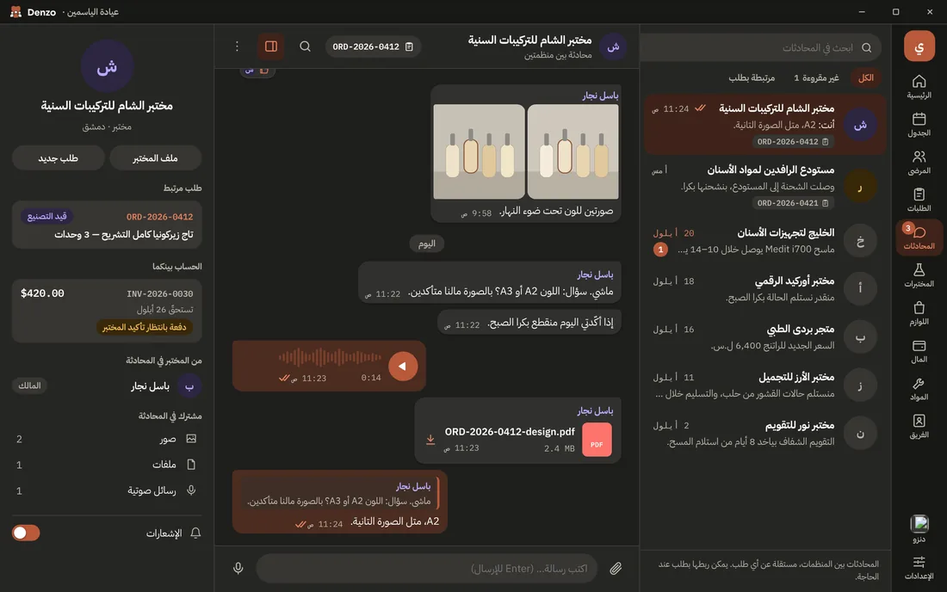This screenshot has height=592, width=947.
Task: Click the search icon in chat header
Action: (x=305, y=46)
